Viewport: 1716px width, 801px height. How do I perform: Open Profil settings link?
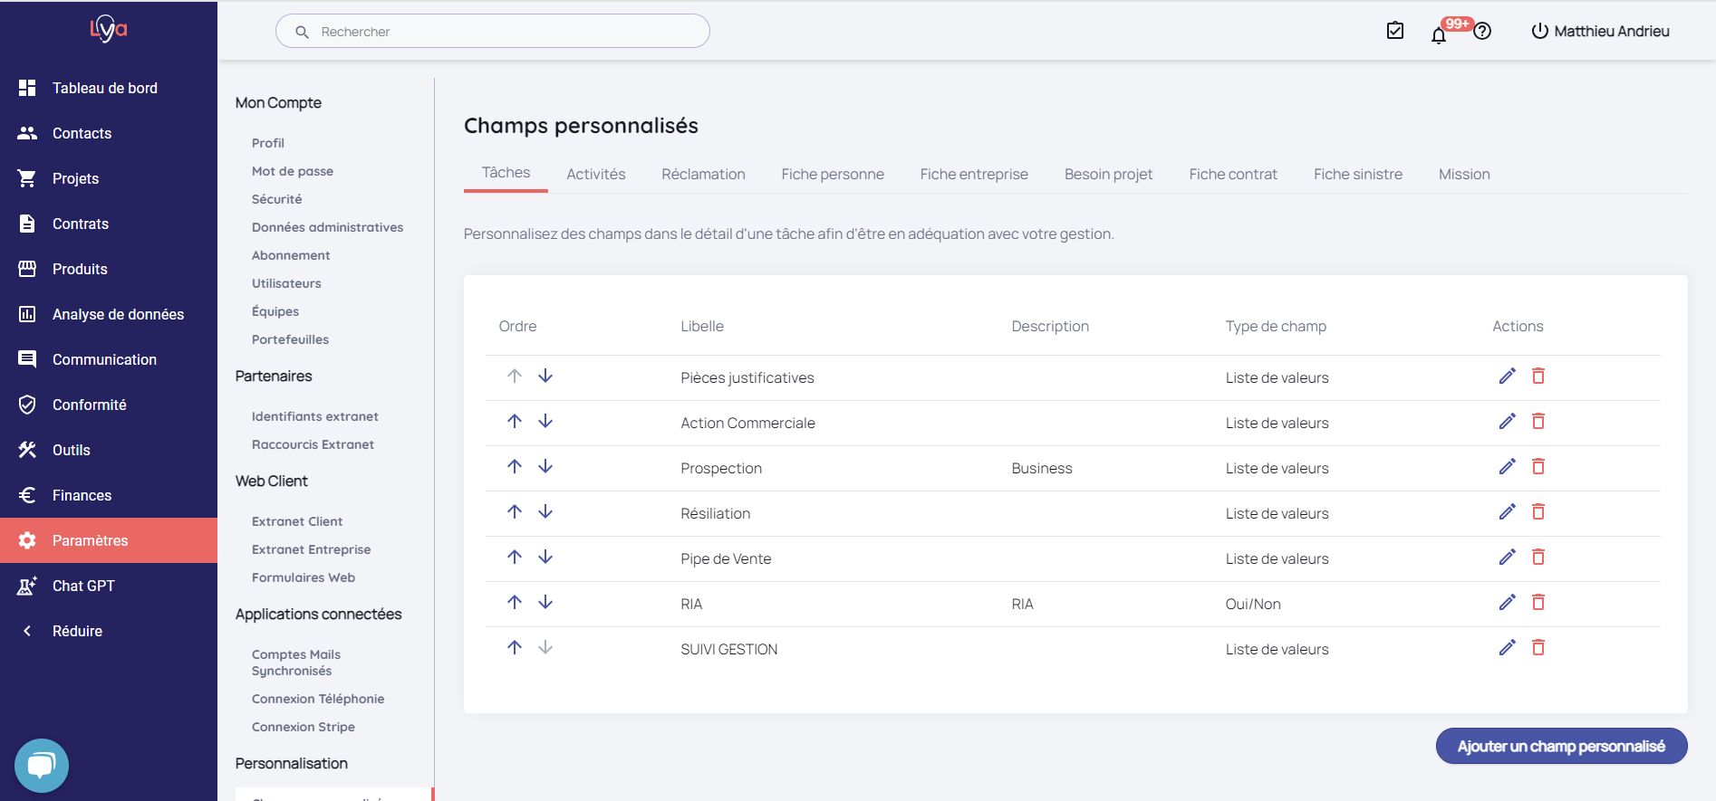coord(268,143)
